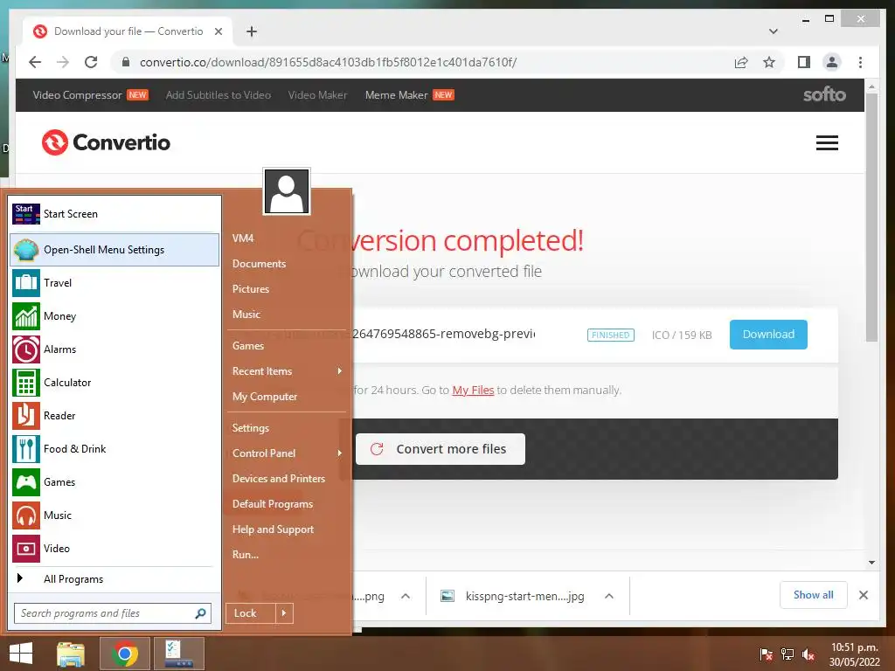895x671 pixels.
Task: Share this page icon in address bar
Action: pyautogui.click(x=741, y=62)
